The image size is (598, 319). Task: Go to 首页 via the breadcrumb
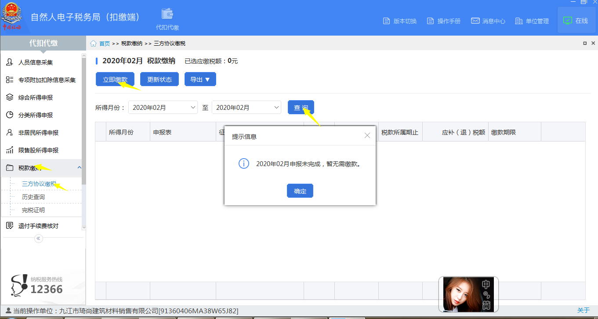[x=105, y=43]
